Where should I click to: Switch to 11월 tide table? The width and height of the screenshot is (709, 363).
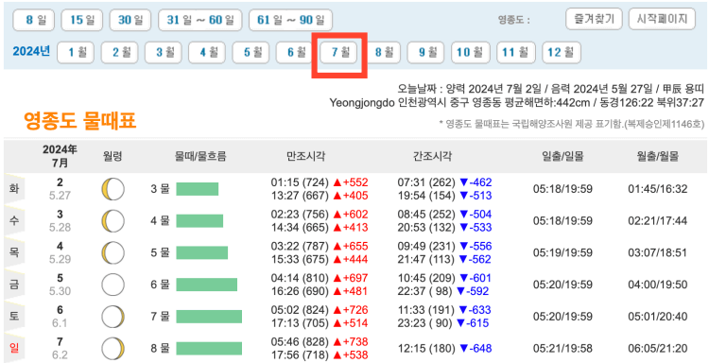516,52
